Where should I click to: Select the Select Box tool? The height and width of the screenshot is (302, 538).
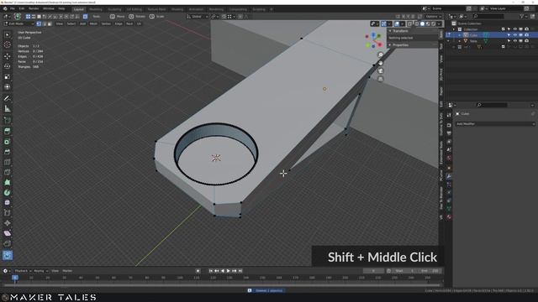8,34
